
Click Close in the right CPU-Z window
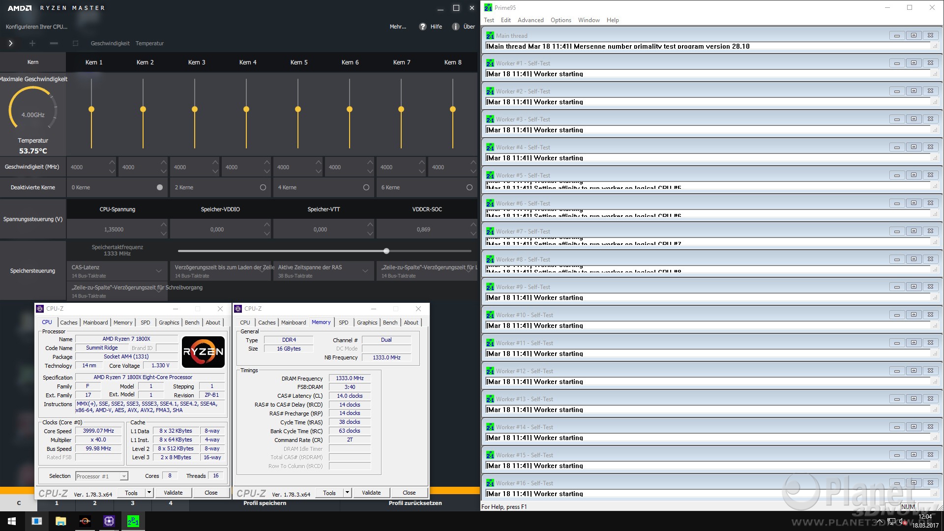[409, 493]
